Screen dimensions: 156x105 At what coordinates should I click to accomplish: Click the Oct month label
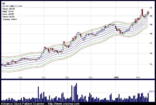[x=44, y=77]
